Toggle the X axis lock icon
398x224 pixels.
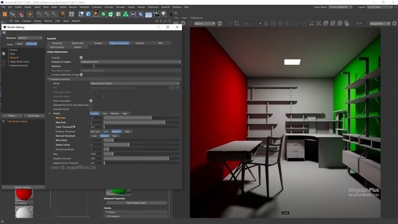pos(39,14)
